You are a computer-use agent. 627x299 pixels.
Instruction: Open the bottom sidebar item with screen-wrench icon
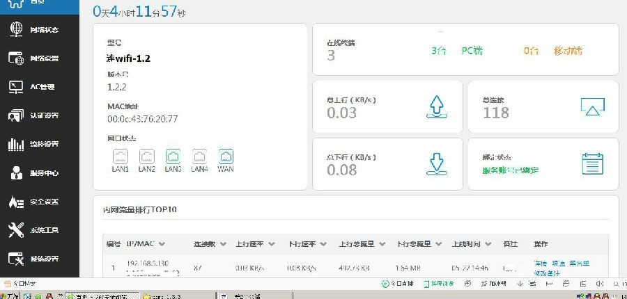(39, 259)
